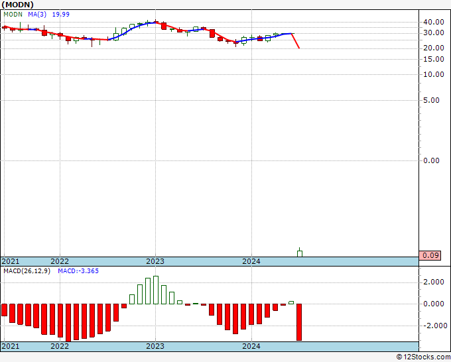Screen dimensions: 451x362
Task: Click 2021 on the price chart time axis
Action: (11, 261)
